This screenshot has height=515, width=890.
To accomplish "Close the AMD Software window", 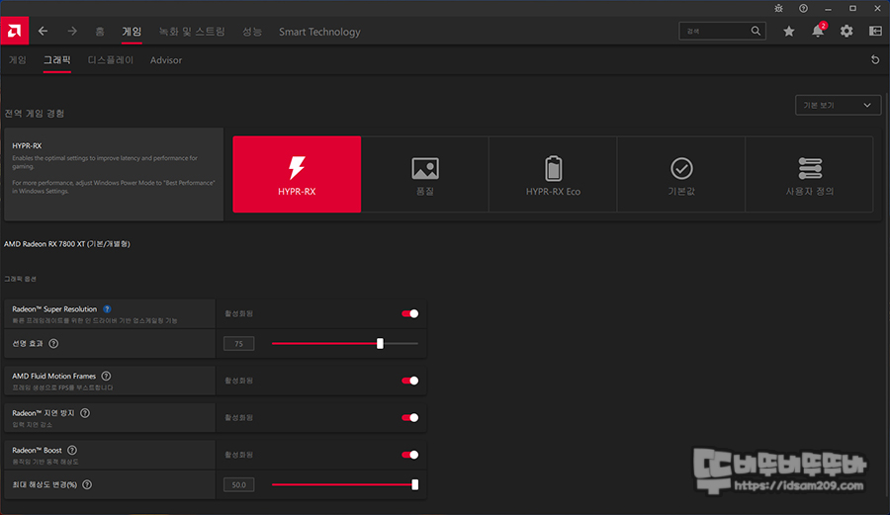I will 877,9.
